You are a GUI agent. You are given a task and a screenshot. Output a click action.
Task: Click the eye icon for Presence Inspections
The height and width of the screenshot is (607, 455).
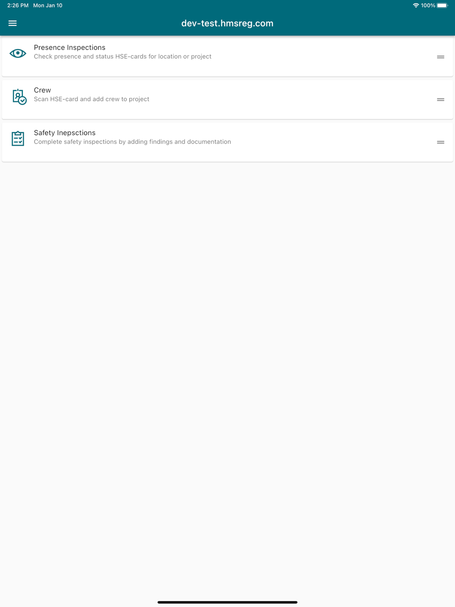[18, 53]
